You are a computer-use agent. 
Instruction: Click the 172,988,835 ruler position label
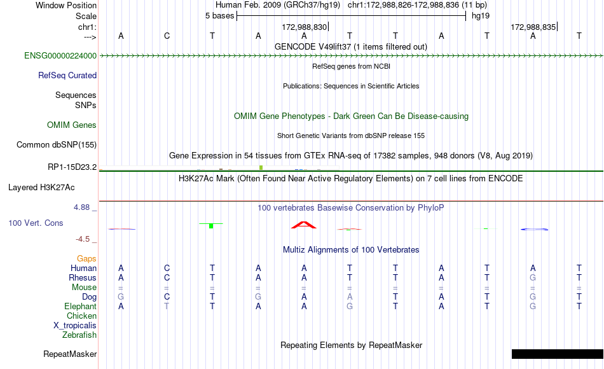pos(533,27)
